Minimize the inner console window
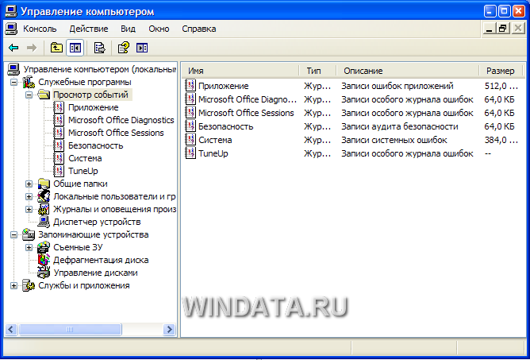Viewport: 530px width, 360px height. (x=489, y=29)
